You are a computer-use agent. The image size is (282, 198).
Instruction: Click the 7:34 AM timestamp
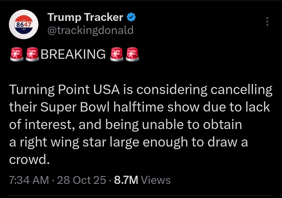pyautogui.click(x=29, y=180)
